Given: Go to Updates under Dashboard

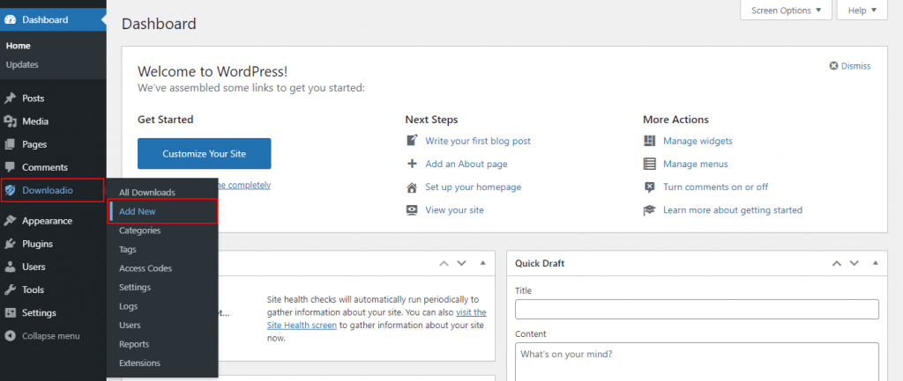Looking at the screenshot, I should [x=22, y=64].
